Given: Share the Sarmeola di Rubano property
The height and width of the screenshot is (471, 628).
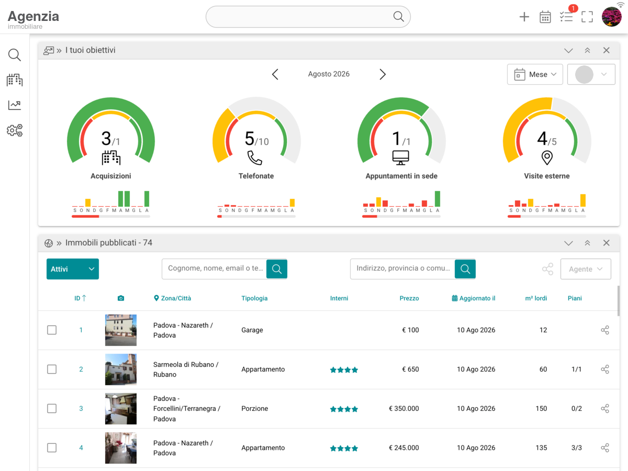Looking at the screenshot, I should coord(605,369).
